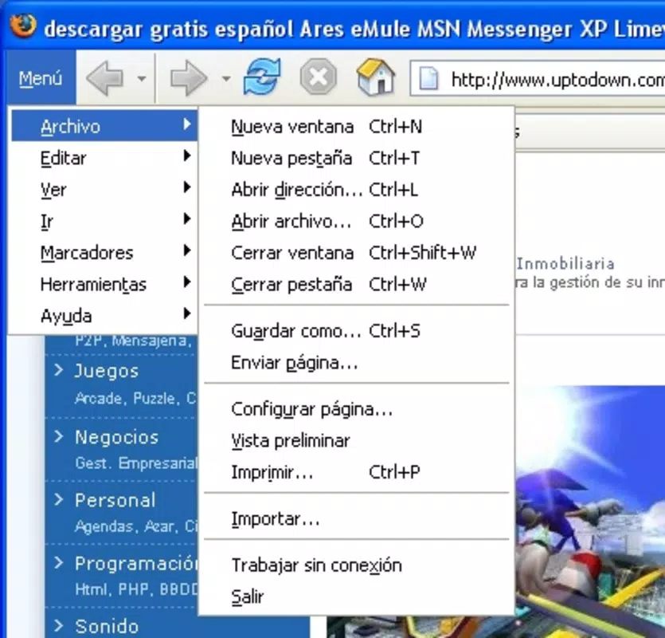Select Cerrar pestaña menu entry

[x=356, y=284]
